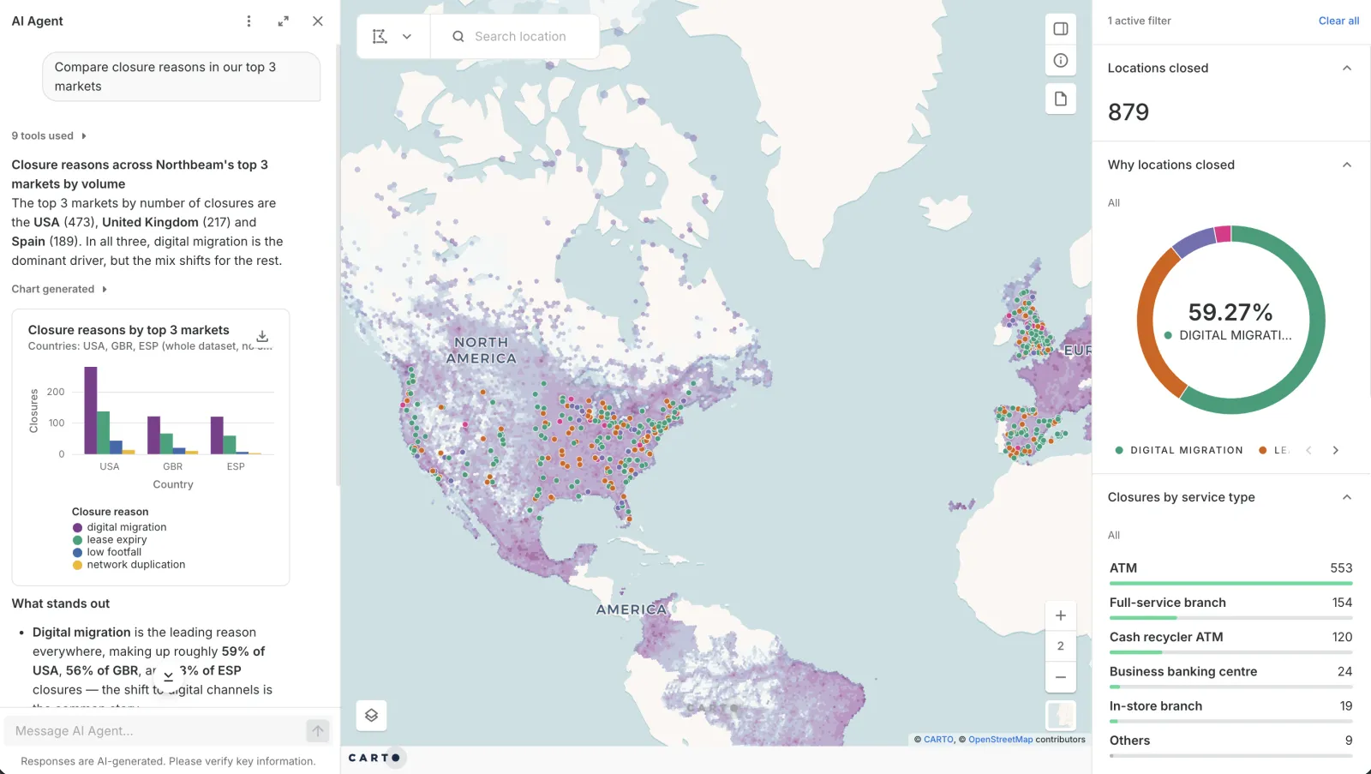Screen dimensions: 1371x774
Task: Select the purple donut chart segment
Action: click(x=1194, y=241)
